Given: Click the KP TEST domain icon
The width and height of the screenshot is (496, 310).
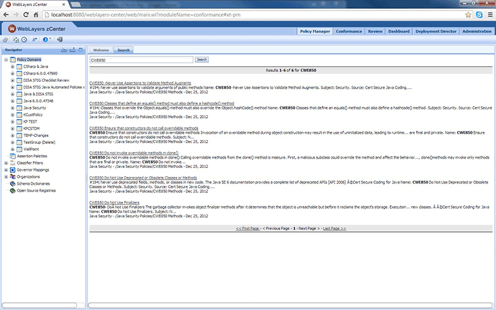Looking at the screenshot, I should 19,122.
